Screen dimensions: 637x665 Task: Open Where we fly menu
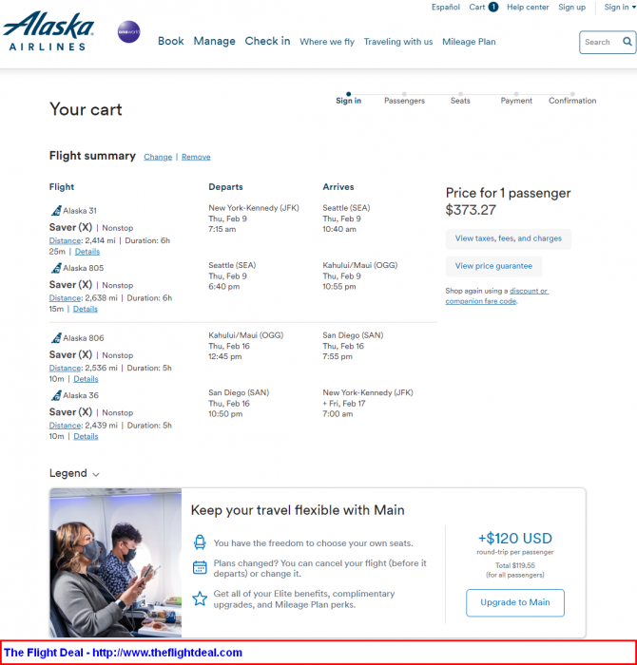327,42
